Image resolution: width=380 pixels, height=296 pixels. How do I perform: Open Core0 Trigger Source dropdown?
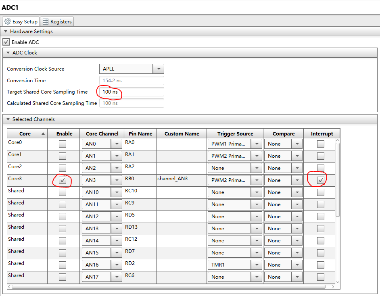click(256, 144)
